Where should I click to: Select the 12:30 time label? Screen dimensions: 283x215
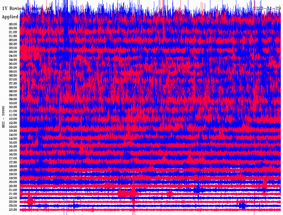13,123
